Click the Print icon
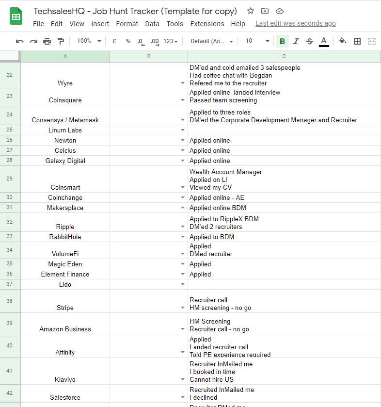381x407 pixels. pos(47,41)
